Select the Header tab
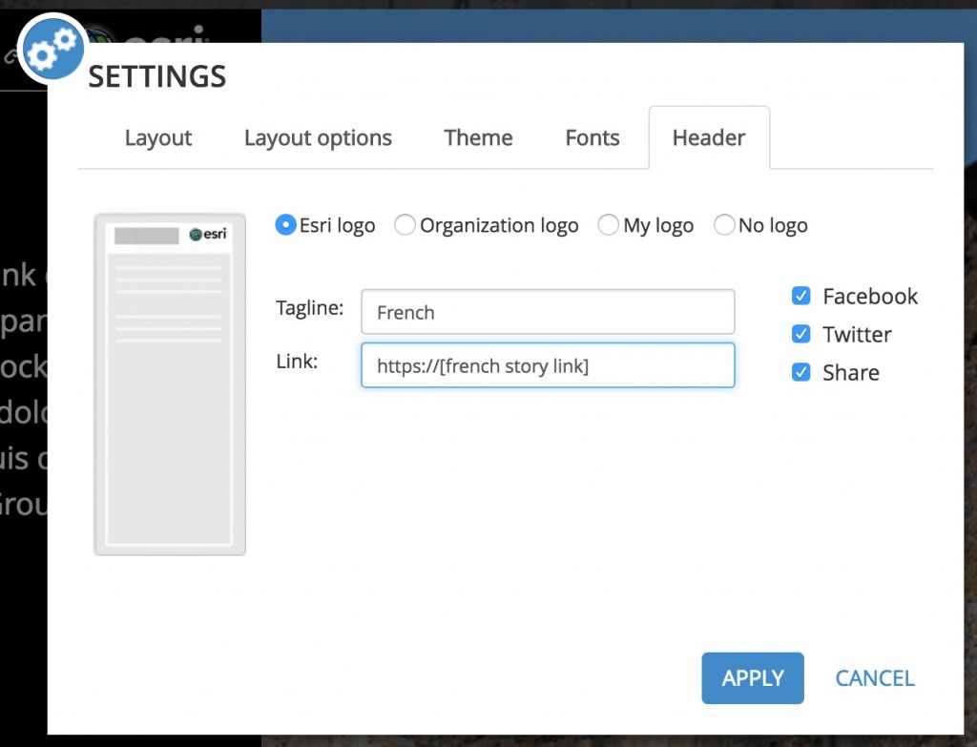This screenshot has height=747, width=977. pyautogui.click(x=709, y=138)
